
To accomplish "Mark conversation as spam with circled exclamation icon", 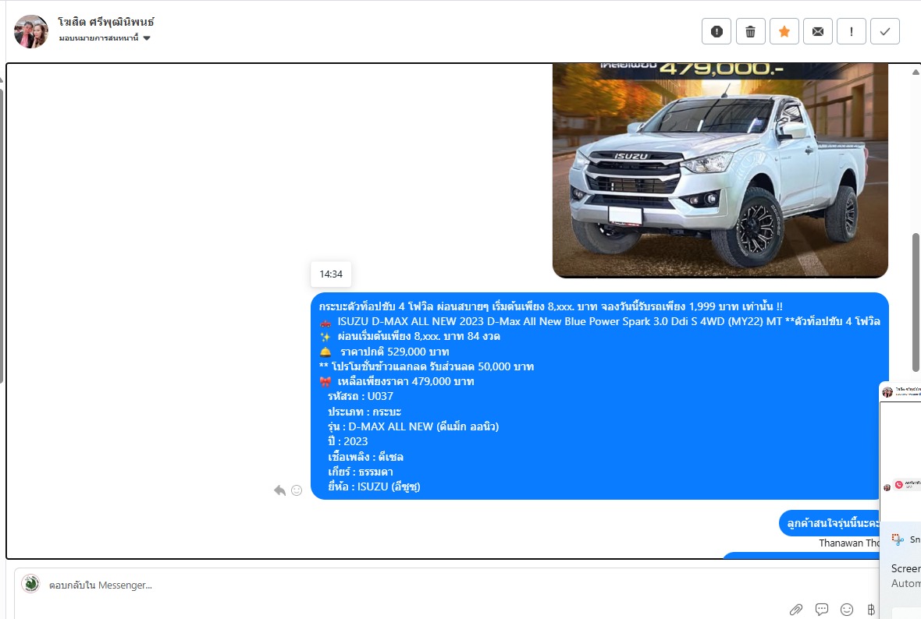I will point(716,32).
